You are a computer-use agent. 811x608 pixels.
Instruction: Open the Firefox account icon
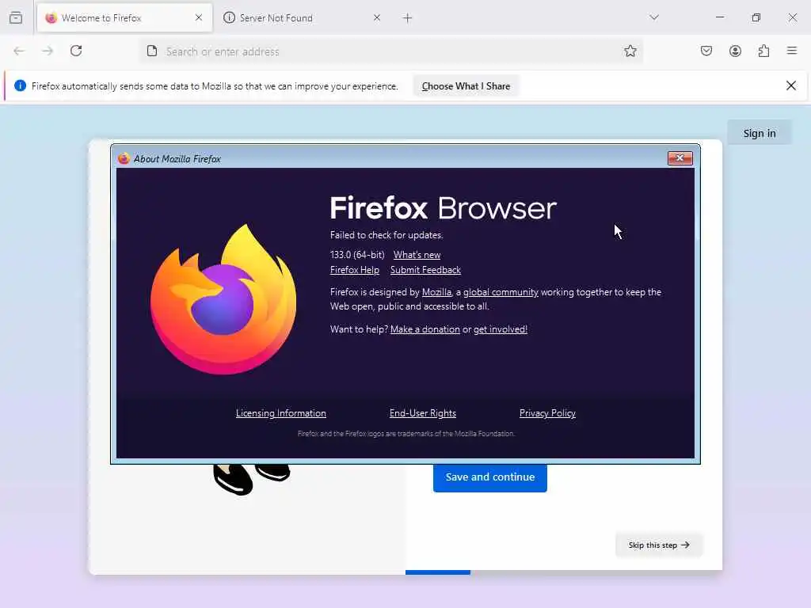click(735, 51)
